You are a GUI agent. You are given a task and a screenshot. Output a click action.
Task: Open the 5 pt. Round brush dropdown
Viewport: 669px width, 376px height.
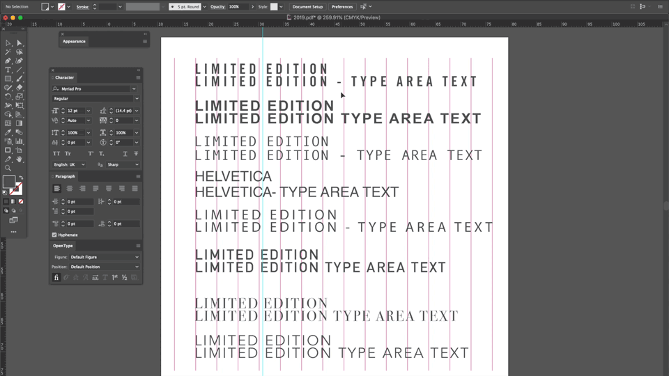click(204, 7)
